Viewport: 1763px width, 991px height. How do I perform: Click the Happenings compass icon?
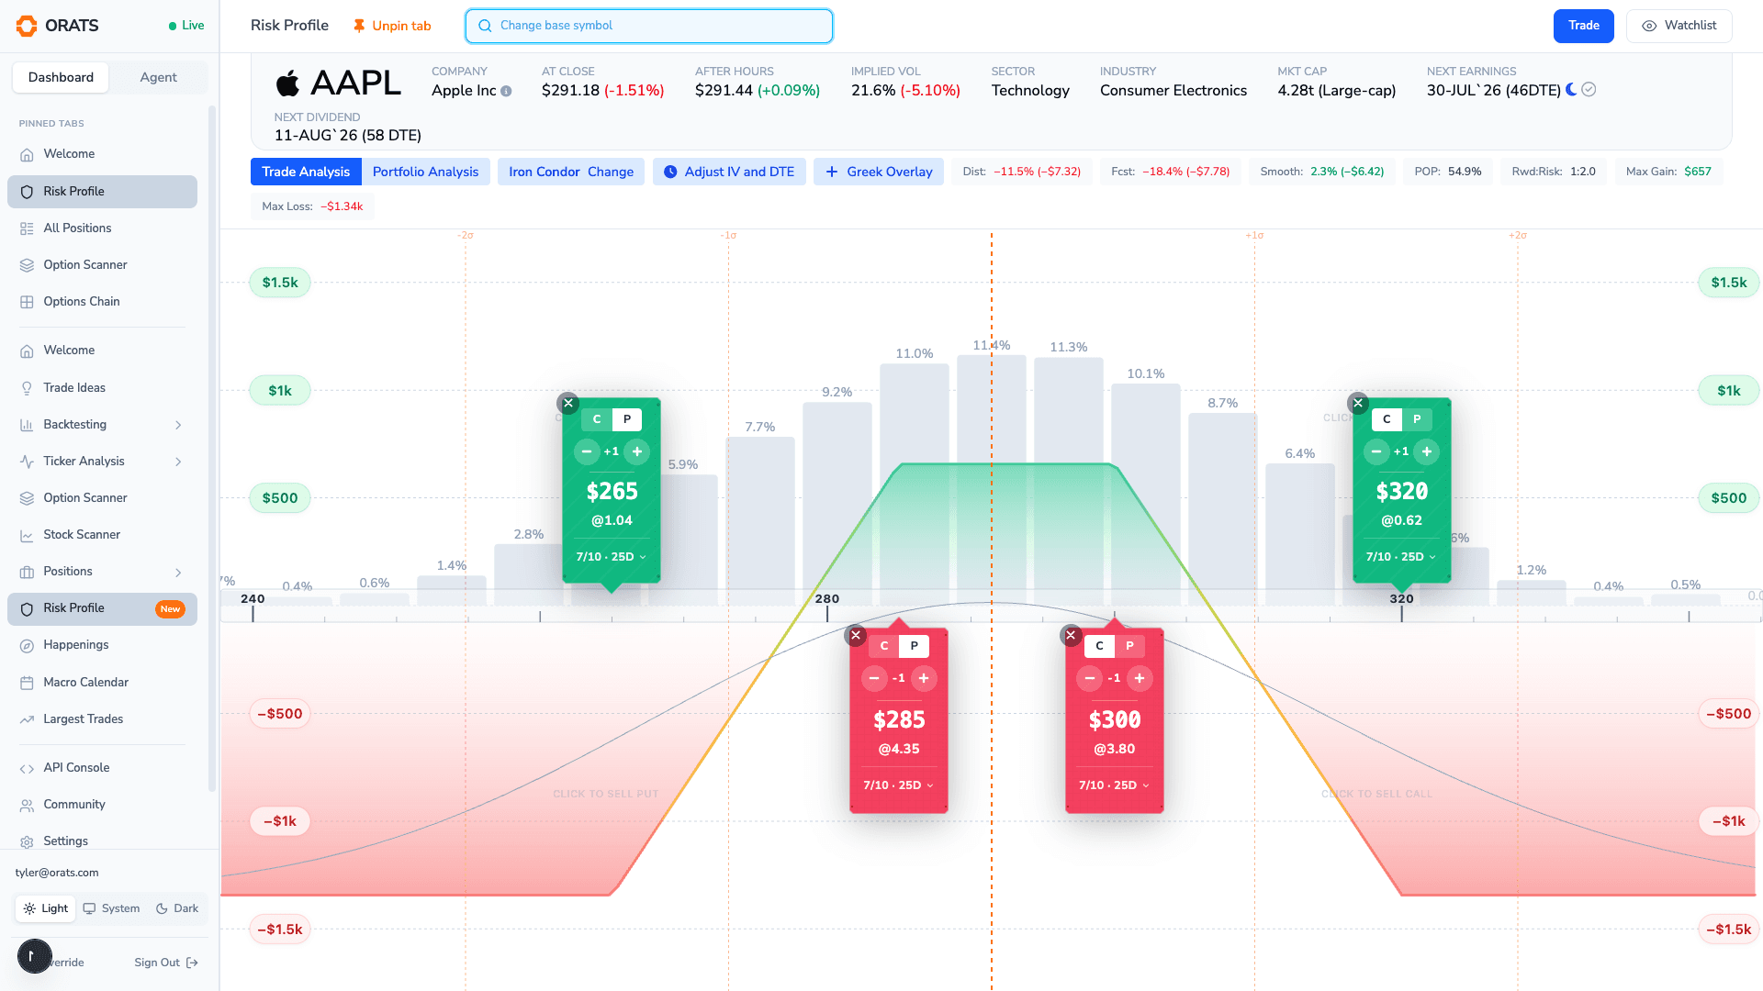point(27,645)
